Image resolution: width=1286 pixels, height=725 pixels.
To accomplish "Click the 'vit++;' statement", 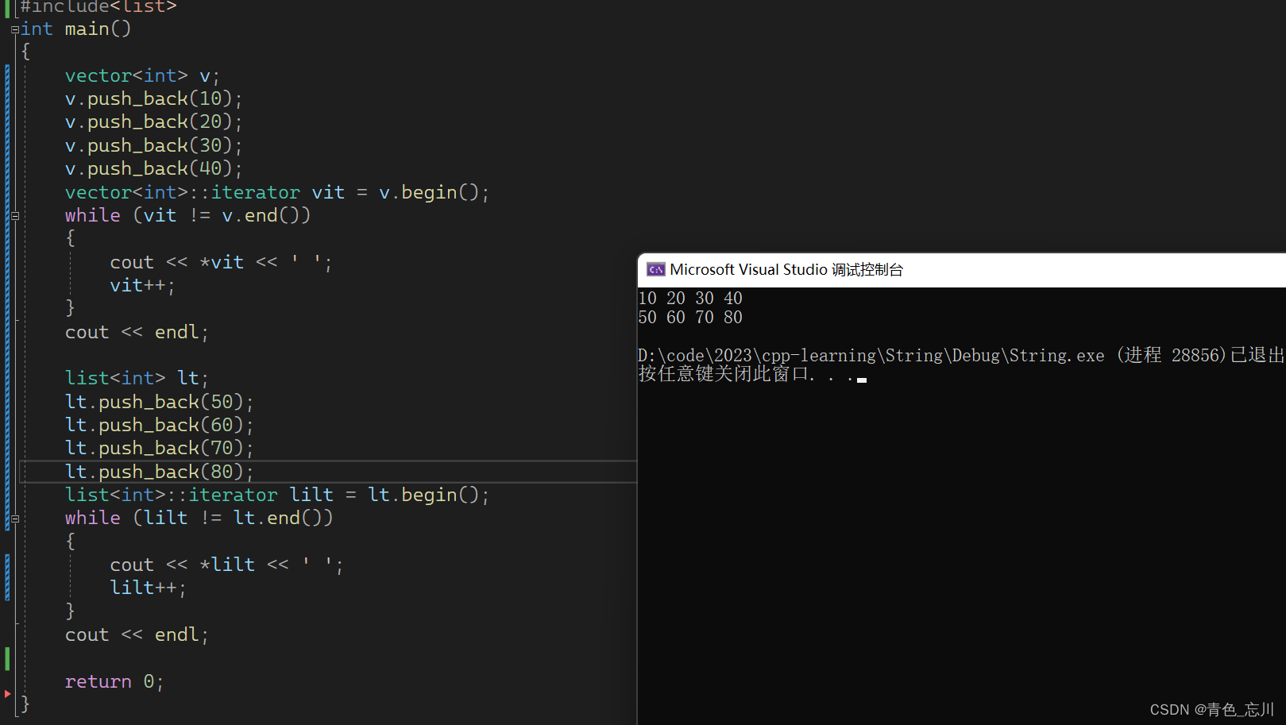I will pyautogui.click(x=142, y=286).
